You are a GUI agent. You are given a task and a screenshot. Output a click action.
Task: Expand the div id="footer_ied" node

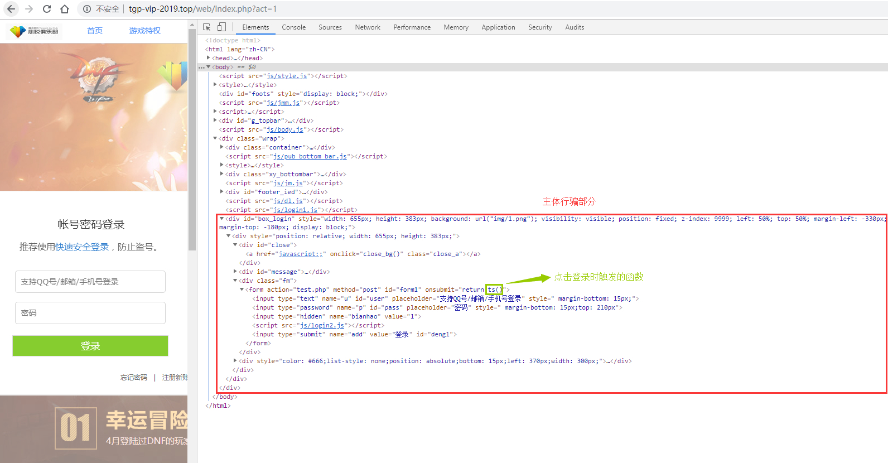click(222, 192)
